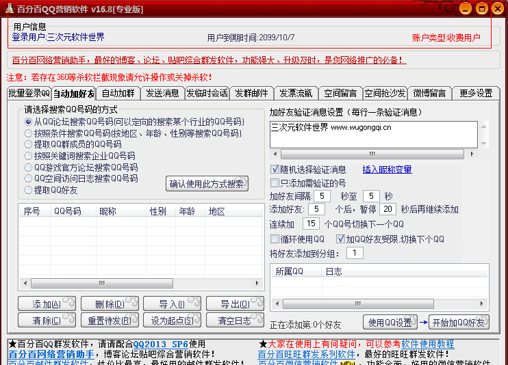Click the penguin app icon in title bar

point(9,9)
